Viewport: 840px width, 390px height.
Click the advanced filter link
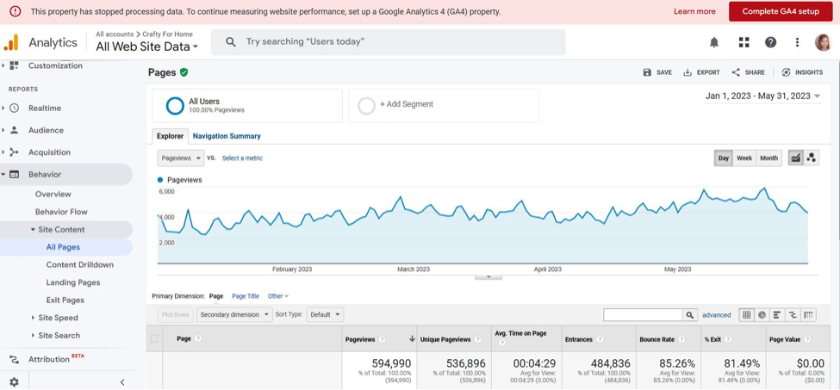pyautogui.click(x=716, y=315)
